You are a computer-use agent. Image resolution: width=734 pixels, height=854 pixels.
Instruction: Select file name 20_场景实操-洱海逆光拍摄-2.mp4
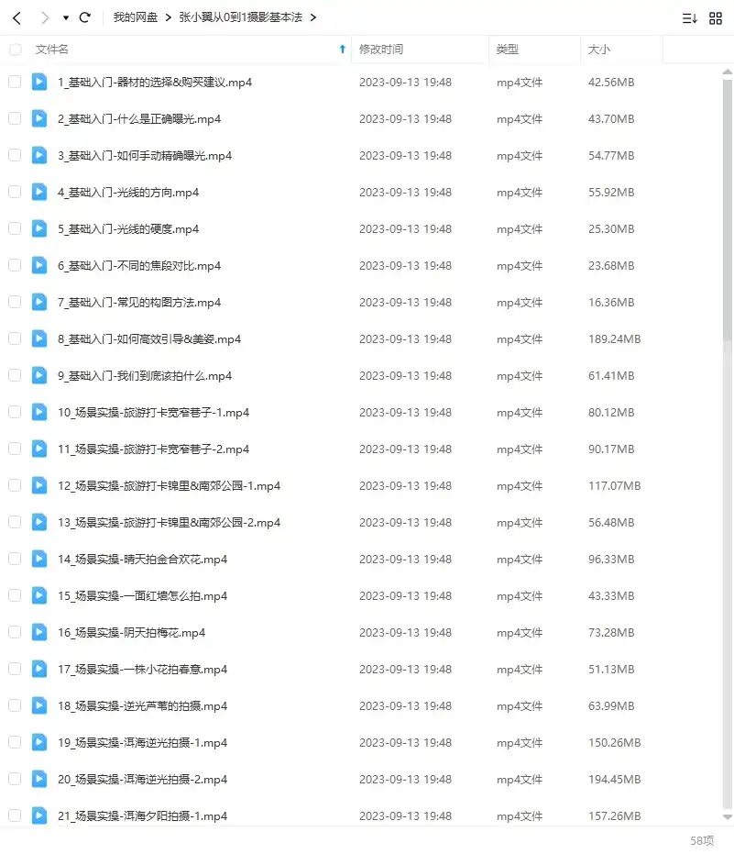(143, 780)
